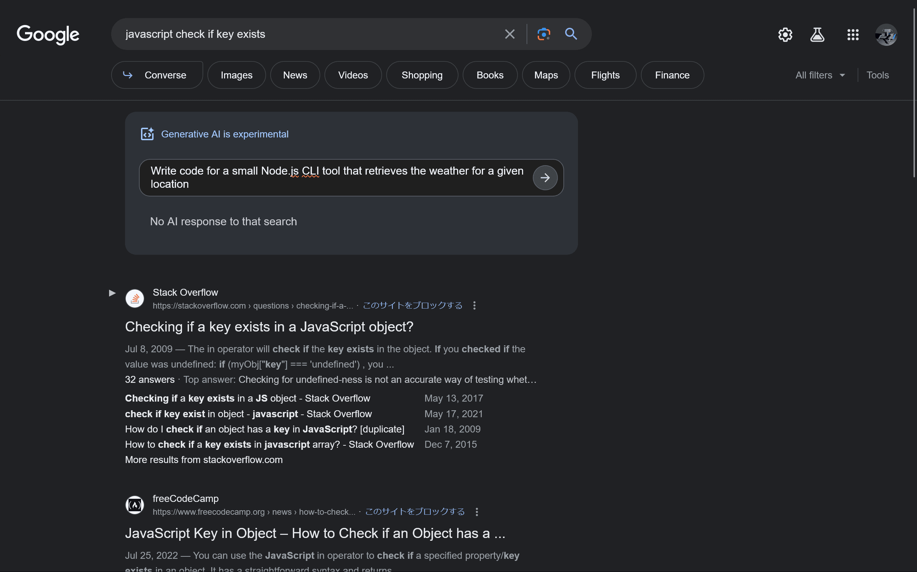The width and height of the screenshot is (917, 572).
Task: Open the All filters dropdown
Action: tap(820, 75)
